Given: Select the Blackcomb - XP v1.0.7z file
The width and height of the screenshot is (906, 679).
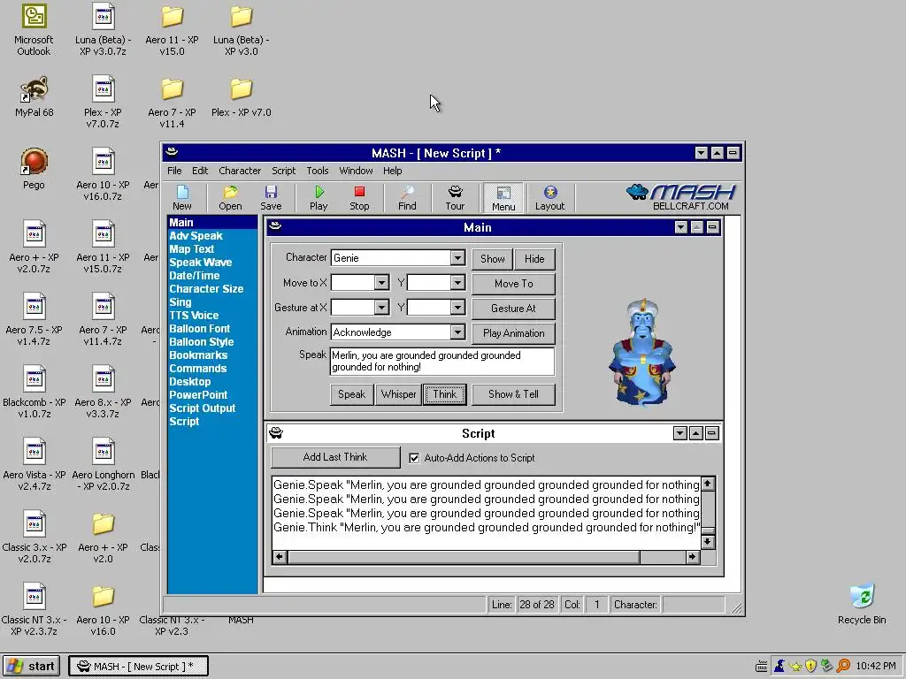Looking at the screenshot, I should point(35,392).
